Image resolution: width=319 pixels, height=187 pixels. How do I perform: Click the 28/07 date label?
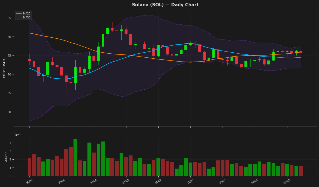[223, 181]
